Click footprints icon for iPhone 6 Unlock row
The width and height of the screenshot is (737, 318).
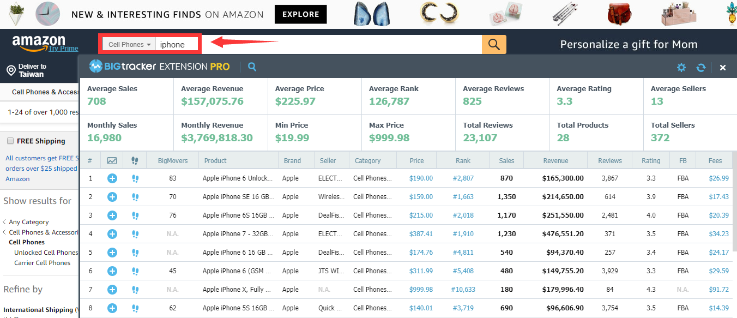[135, 178]
